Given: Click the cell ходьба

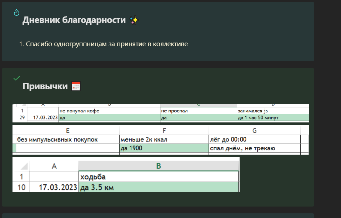Looking at the screenshot, I should 159,176.
